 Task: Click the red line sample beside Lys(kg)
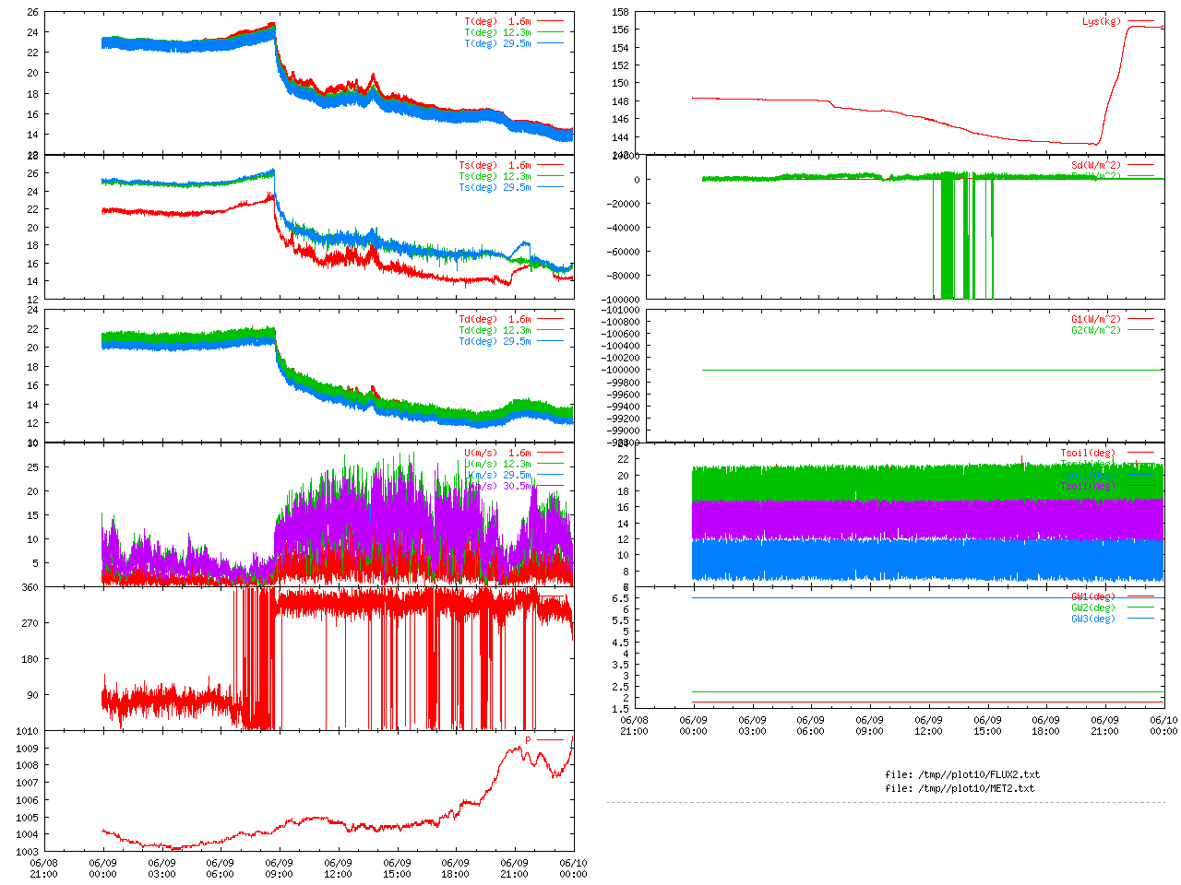point(1139,21)
